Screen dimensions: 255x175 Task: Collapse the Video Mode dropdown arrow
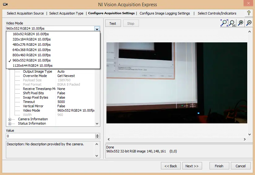97,29
